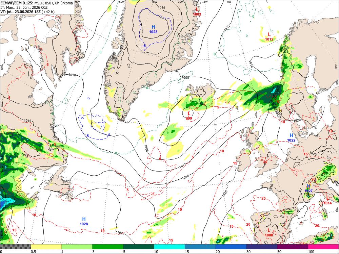339x254 pixels.
Task: Click the 1003 low marker at top
Action: [x=197, y=11]
